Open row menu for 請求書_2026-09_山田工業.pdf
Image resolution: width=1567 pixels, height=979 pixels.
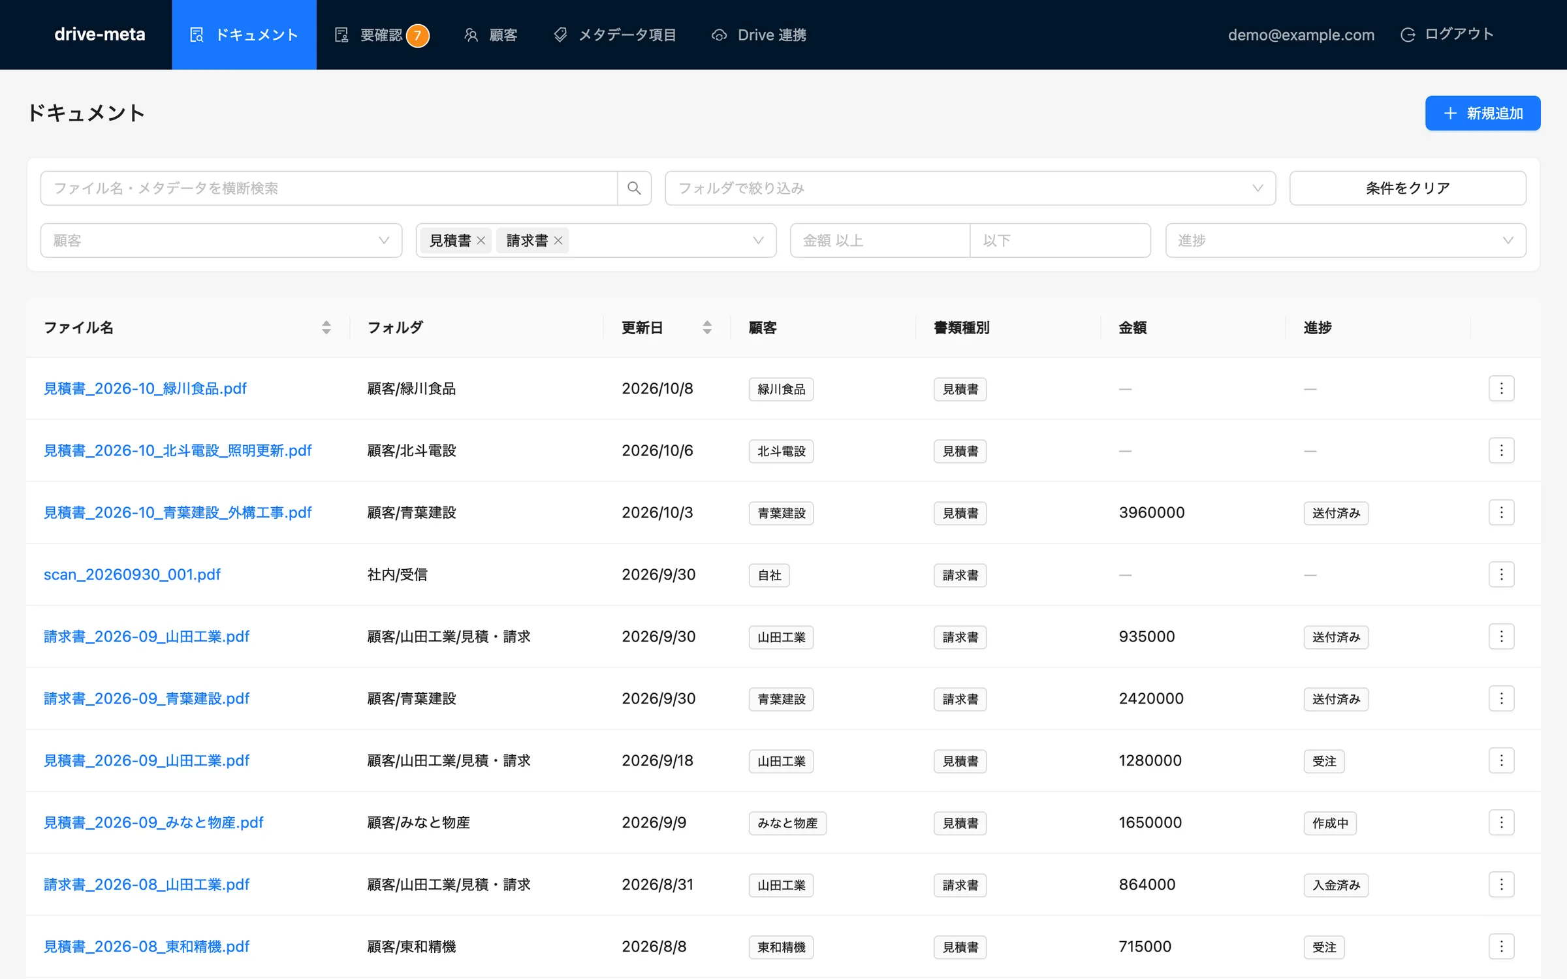coord(1501,636)
